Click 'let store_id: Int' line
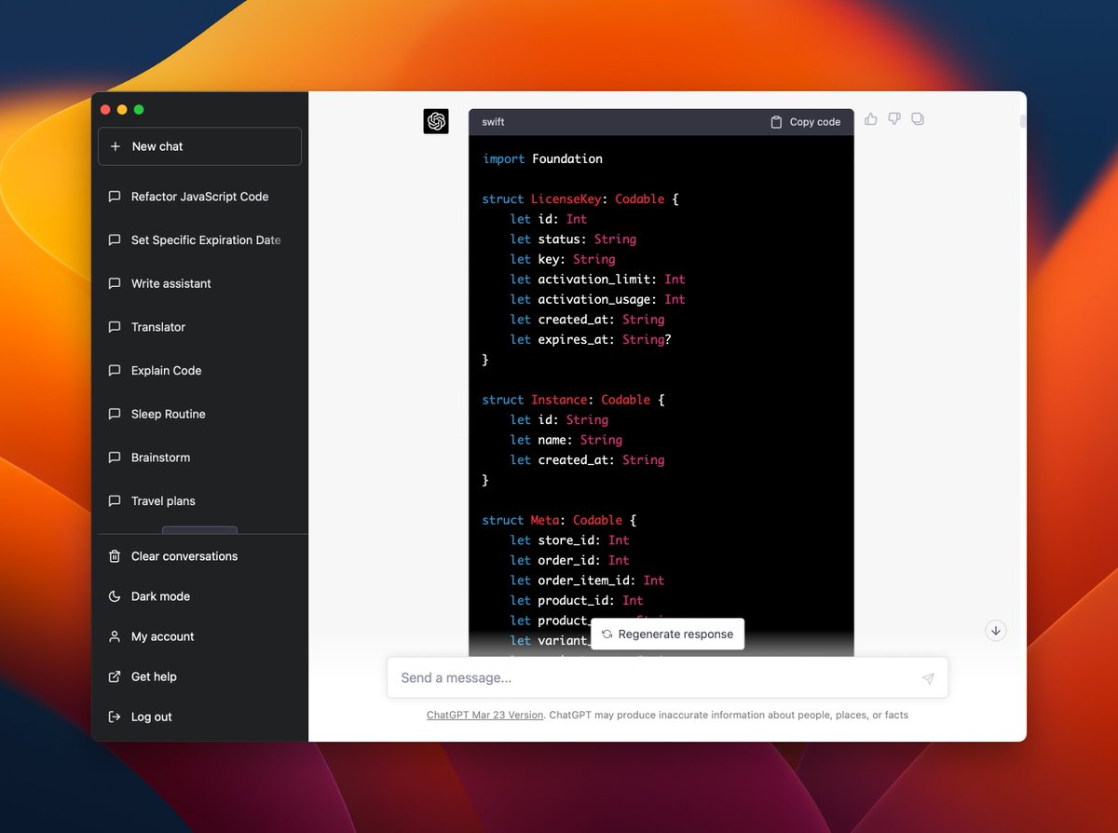 click(569, 540)
